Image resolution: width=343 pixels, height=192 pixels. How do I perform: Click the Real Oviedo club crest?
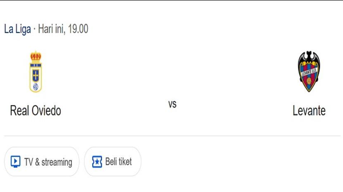tap(36, 72)
